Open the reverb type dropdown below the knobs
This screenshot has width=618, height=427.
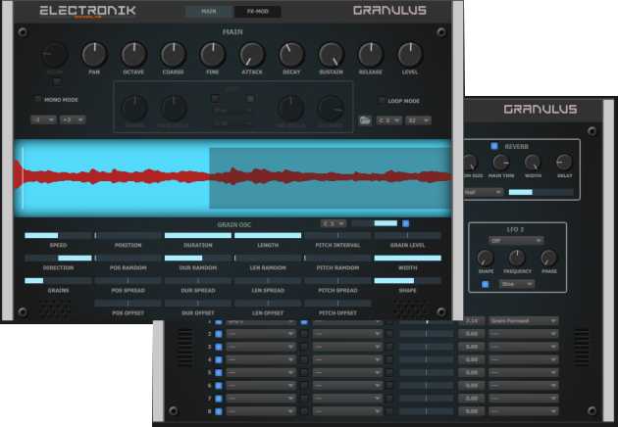(x=484, y=193)
